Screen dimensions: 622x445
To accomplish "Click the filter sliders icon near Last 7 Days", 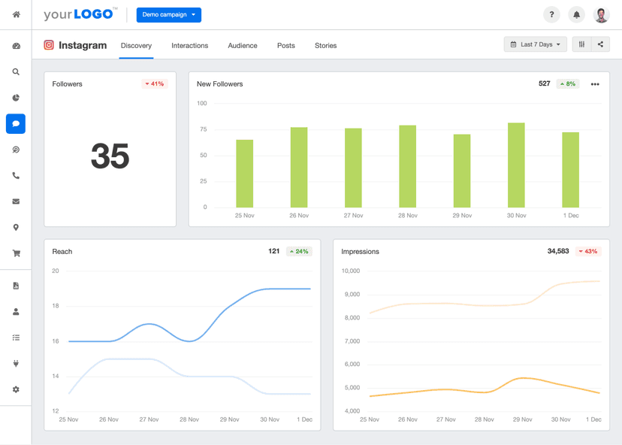I will pos(581,44).
